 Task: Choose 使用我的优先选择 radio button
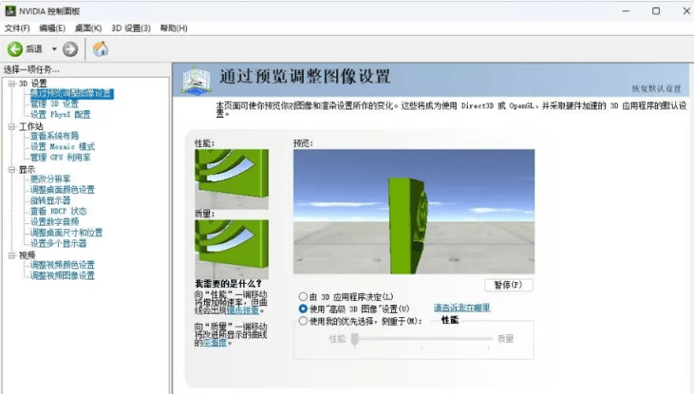303,320
